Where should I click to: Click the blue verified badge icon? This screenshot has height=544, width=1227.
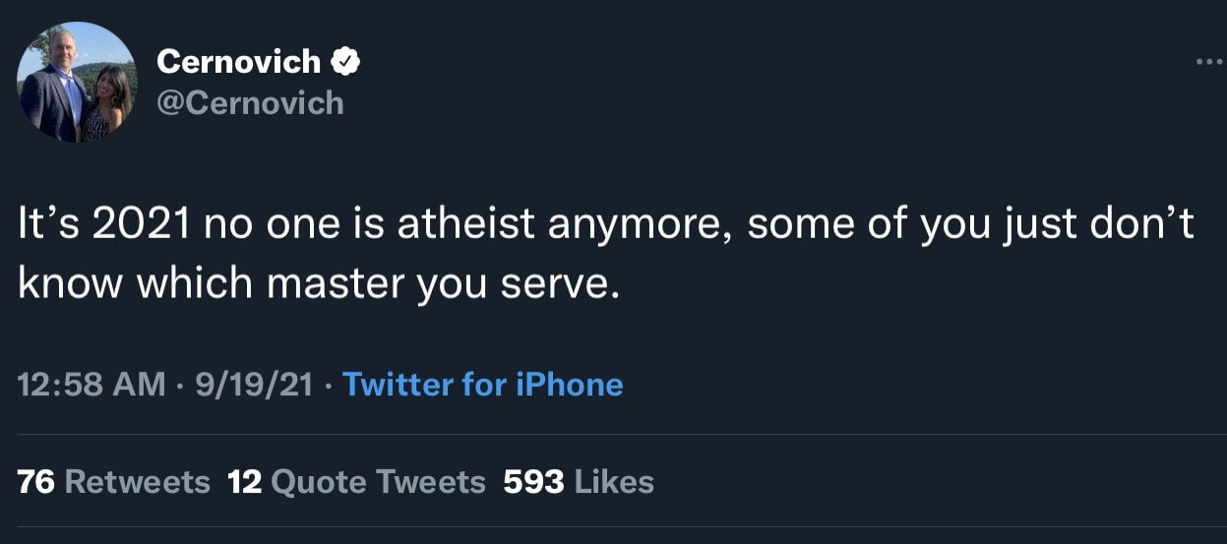346,62
